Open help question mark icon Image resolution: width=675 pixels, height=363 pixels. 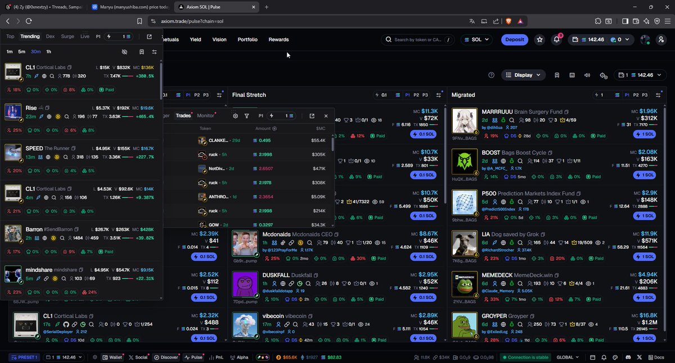[491, 75]
